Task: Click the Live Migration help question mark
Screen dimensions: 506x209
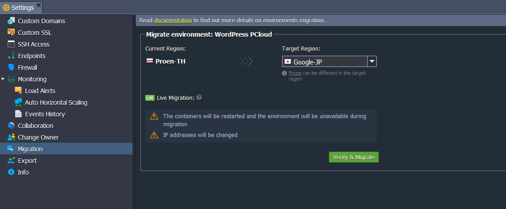Action: 199,97
